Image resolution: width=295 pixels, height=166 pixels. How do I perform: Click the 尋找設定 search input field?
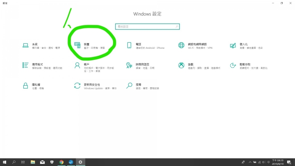pos(147,27)
